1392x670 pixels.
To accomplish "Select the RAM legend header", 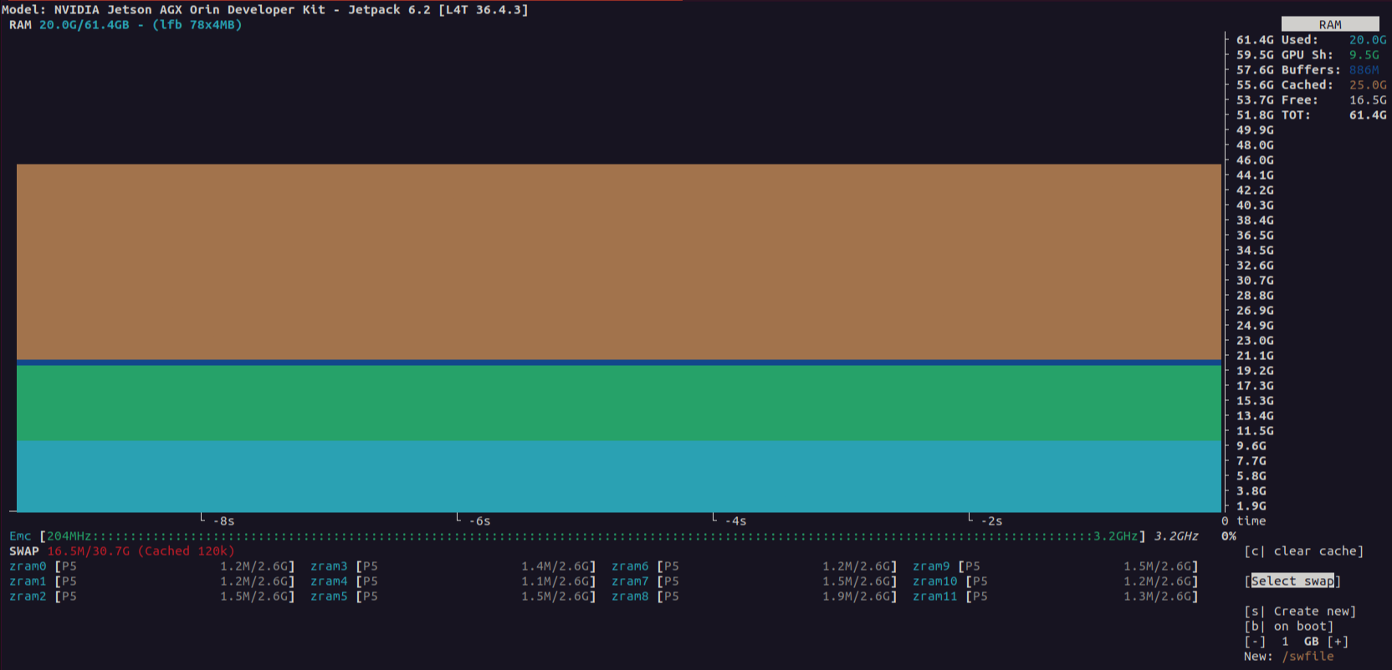I will tap(1330, 24).
